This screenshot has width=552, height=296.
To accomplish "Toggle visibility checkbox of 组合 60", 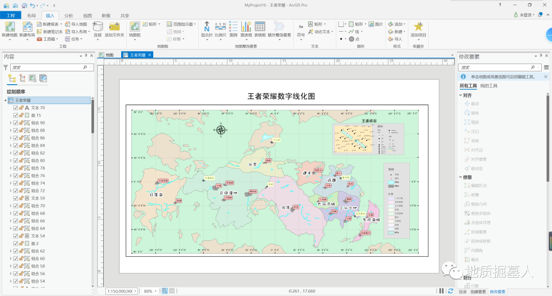I will 15,258.
